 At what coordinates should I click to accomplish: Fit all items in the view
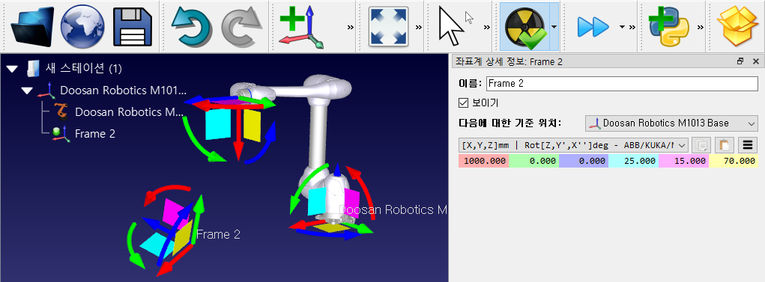pyautogui.click(x=388, y=26)
